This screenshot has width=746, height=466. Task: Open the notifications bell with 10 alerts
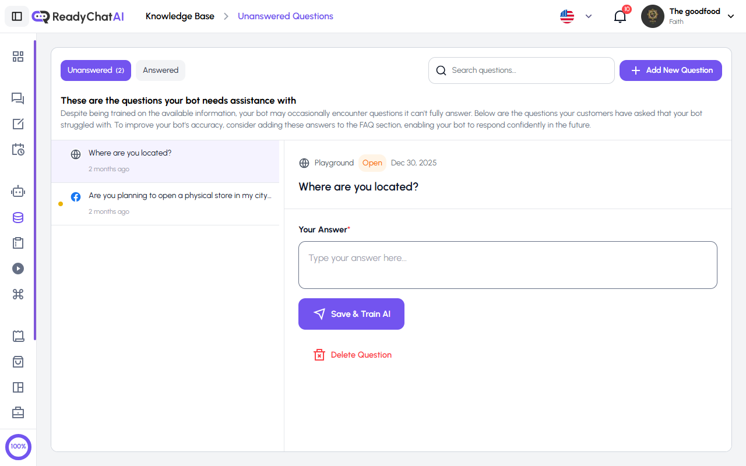tap(620, 16)
